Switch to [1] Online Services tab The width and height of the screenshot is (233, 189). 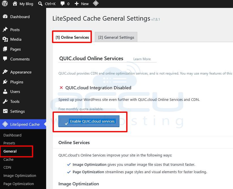72,37
